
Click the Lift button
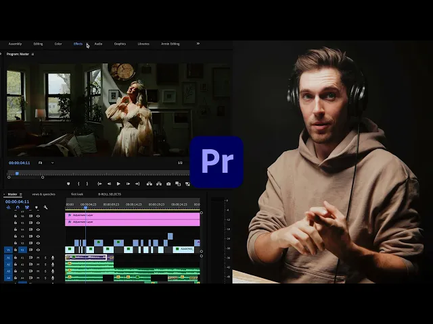coord(150,184)
